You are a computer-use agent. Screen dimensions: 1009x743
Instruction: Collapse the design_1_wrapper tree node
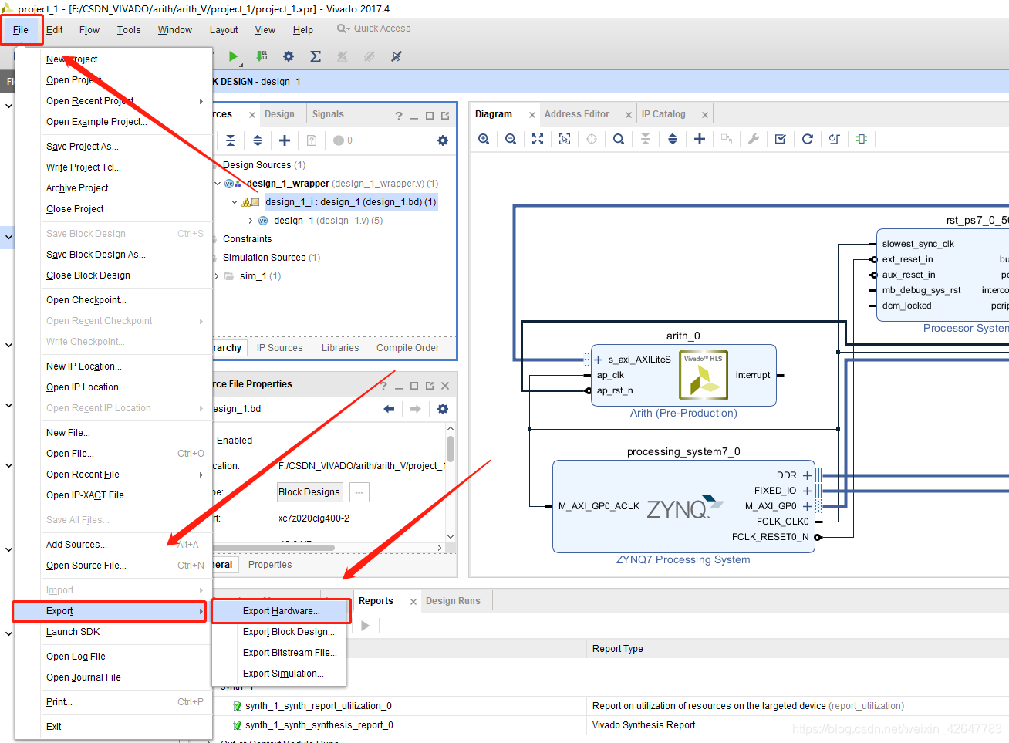coord(218,184)
